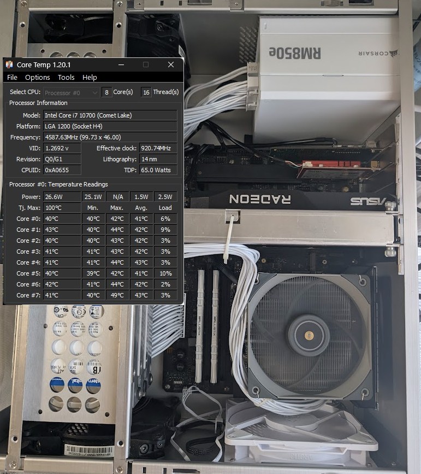
Task: Select the TDP value 65.0 Watts
Action: click(158, 170)
